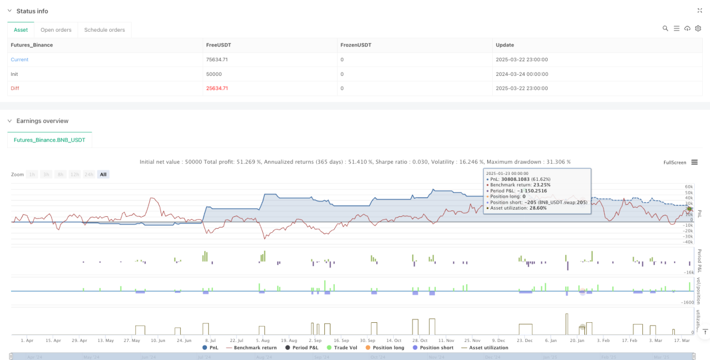Select the 1h zoom button
The width and height of the screenshot is (710, 360).
[32, 174]
